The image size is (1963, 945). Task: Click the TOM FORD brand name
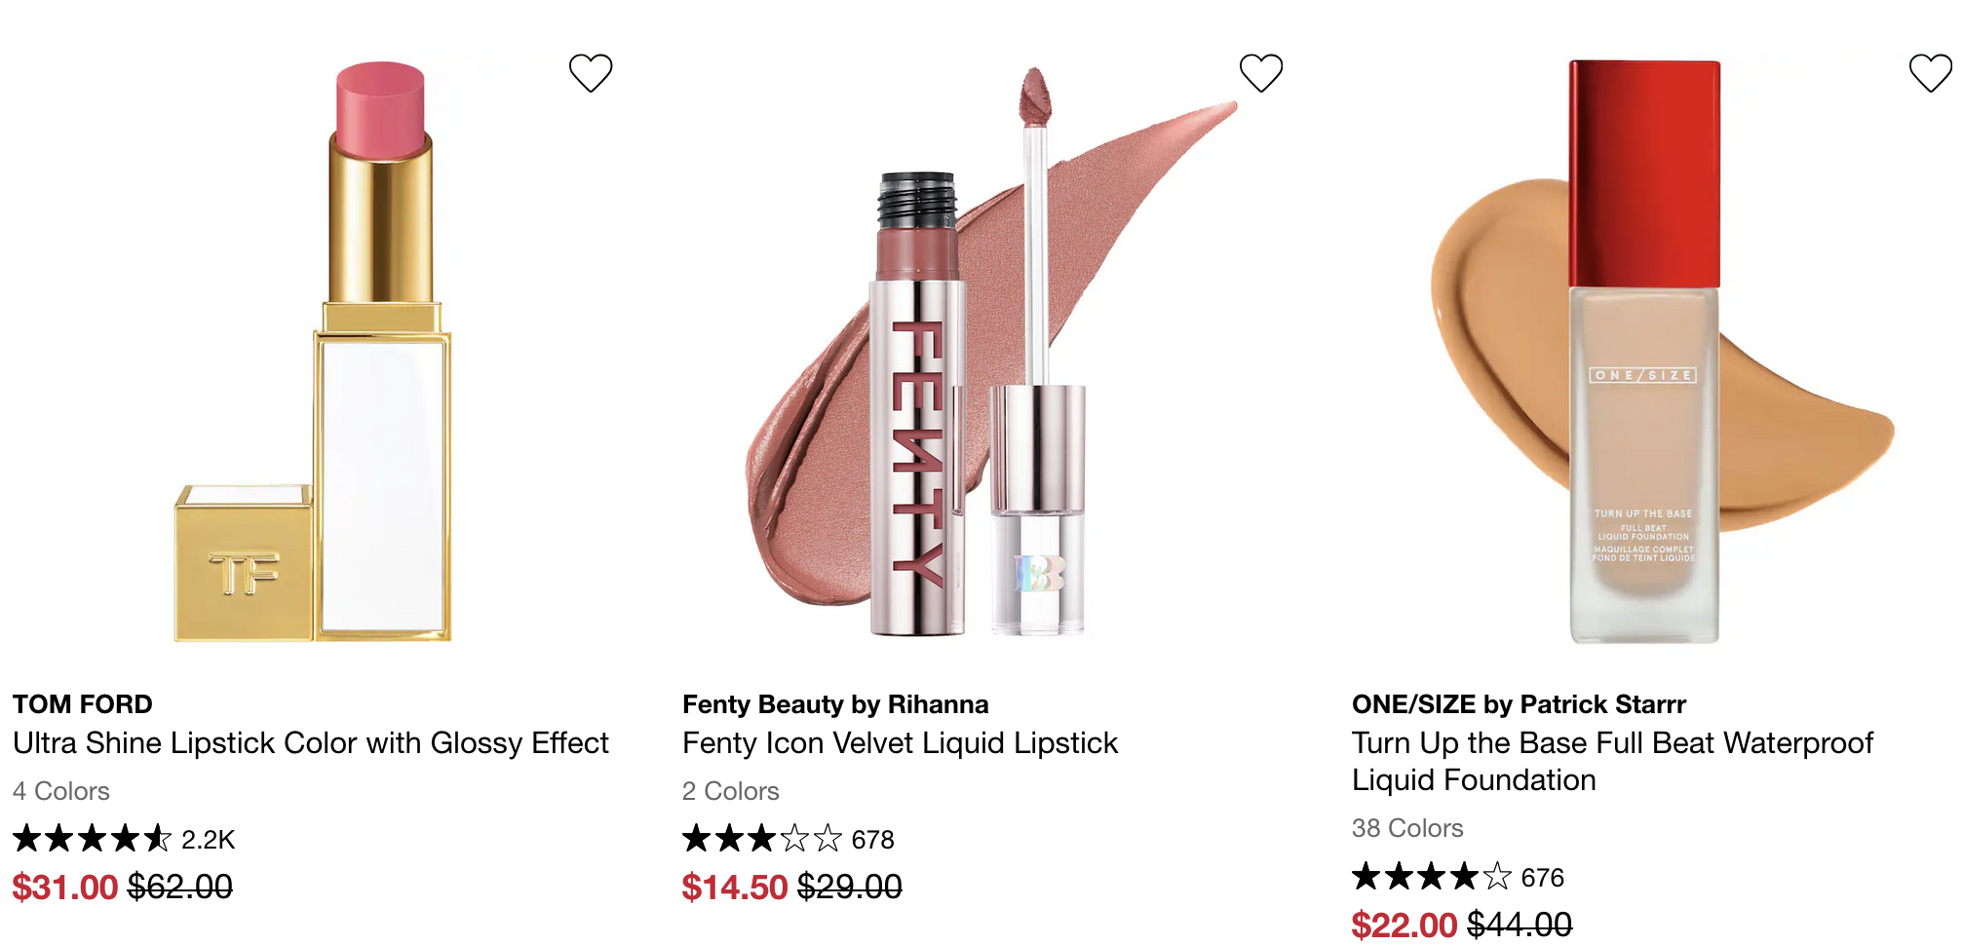click(83, 704)
